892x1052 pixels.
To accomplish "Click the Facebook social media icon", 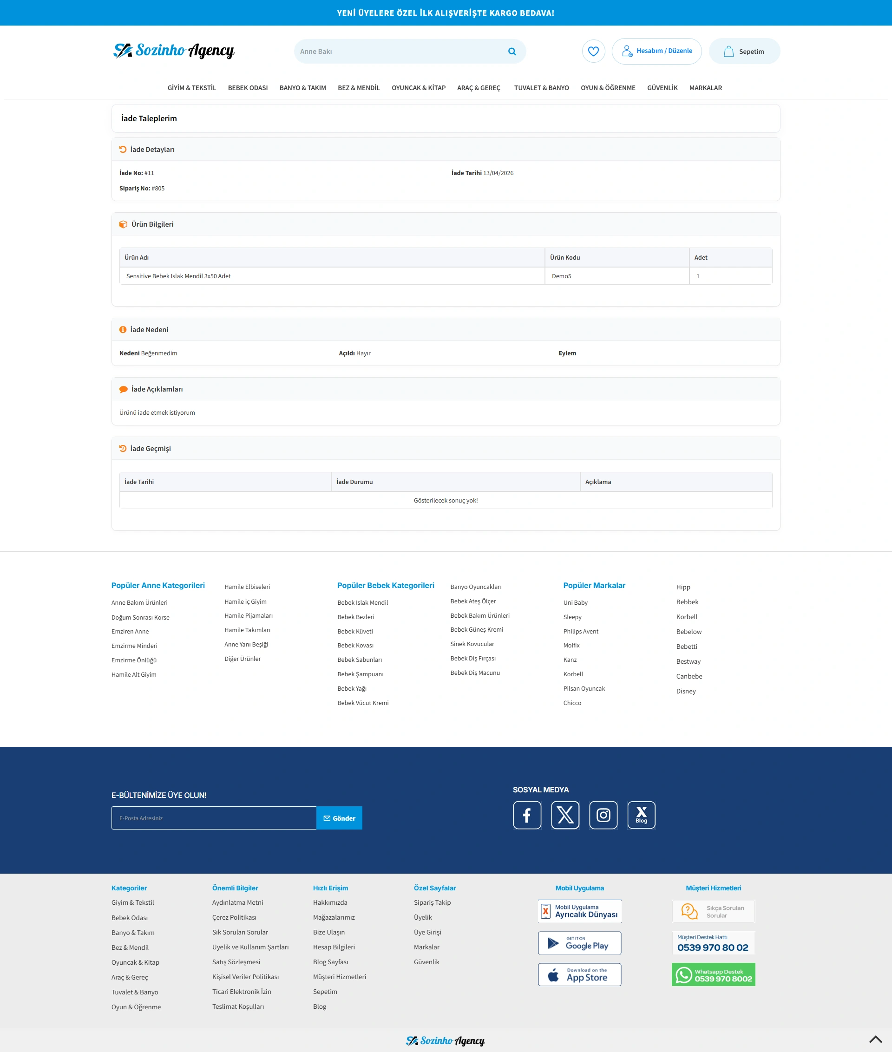I will click(x=526, y=815).
